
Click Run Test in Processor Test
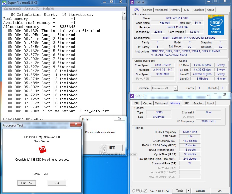(x=27, y=183)
